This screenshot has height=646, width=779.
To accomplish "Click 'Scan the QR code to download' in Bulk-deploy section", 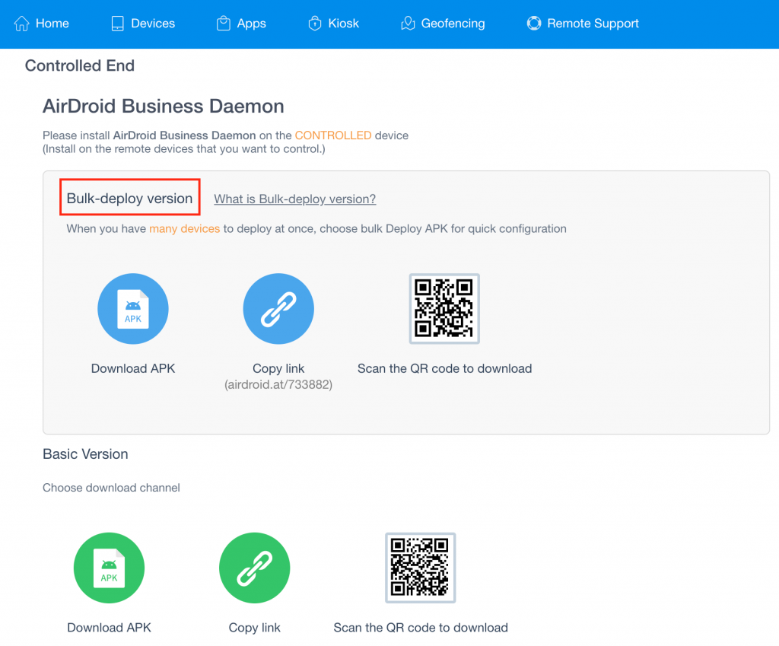I will click(x=444, y=369).
